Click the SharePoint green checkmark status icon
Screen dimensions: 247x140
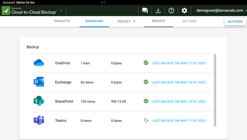(146, 101)
